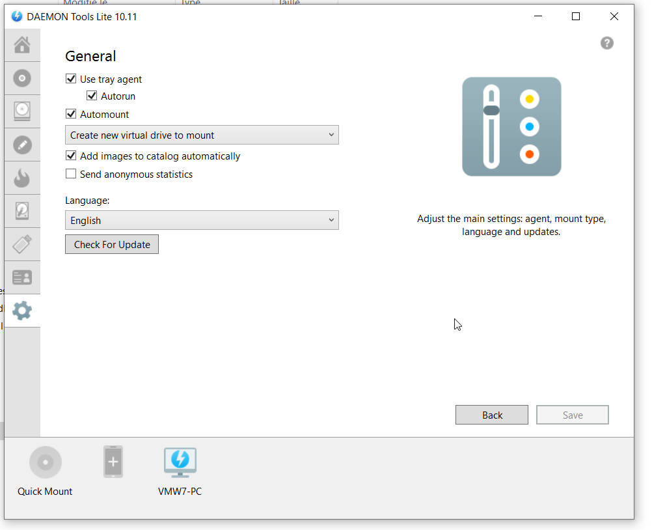Click the 'Adjust the main settings' description text
Viewport: 652px width, 530px height.
click(511, 225)
